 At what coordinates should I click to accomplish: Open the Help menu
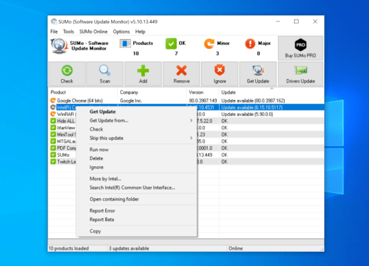tap(140, 31)
